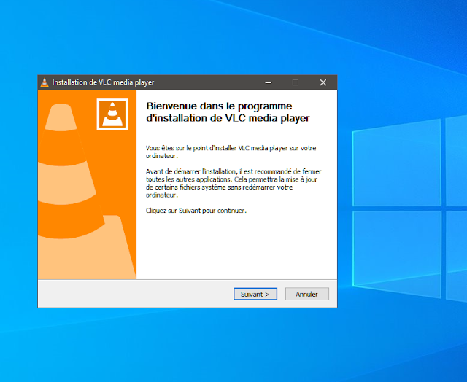This screenshot has width=467, height=382.
Task: Click the Suivant > button
Action: tap(255, 294)
